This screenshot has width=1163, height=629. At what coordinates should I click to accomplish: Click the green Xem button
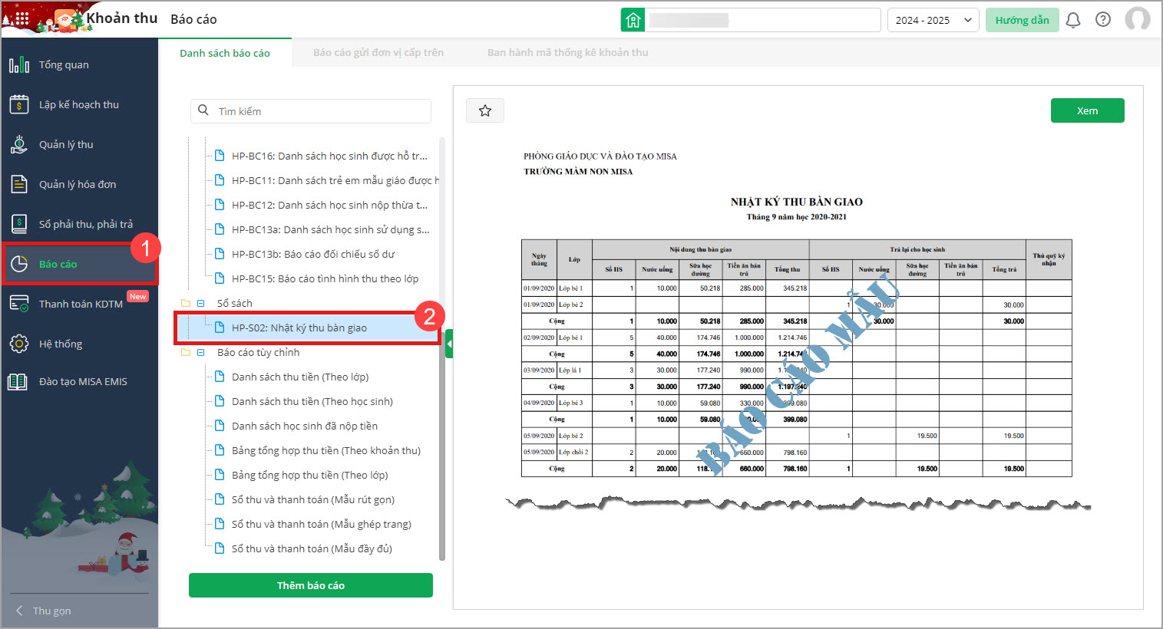pyautogui.click(x=1087, y=110)
